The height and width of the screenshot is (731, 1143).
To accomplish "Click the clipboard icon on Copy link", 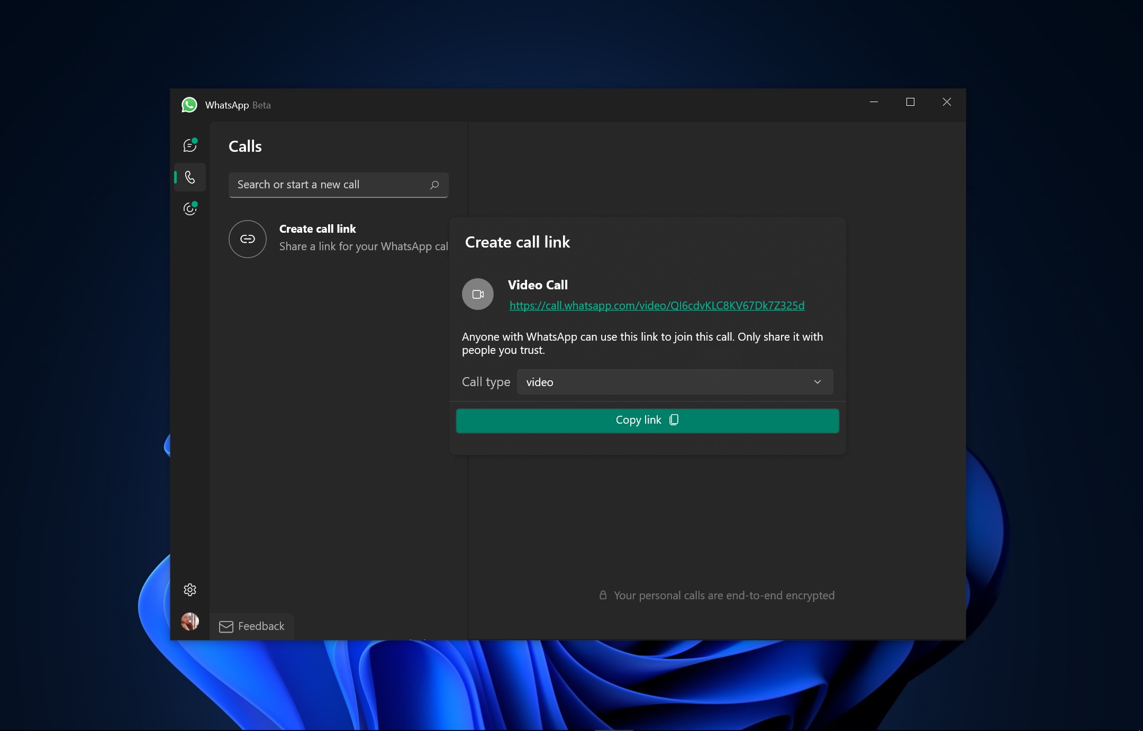I will [x=674, y=419].
